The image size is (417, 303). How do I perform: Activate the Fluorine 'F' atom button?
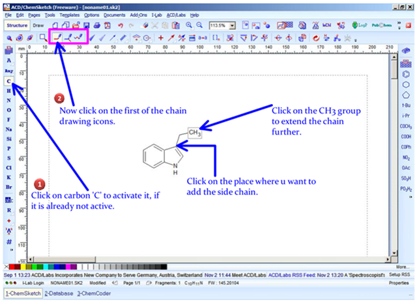8,120
